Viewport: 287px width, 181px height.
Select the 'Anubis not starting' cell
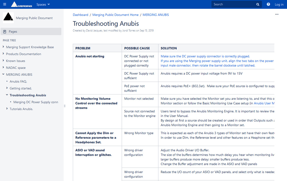tap(97, 73)
